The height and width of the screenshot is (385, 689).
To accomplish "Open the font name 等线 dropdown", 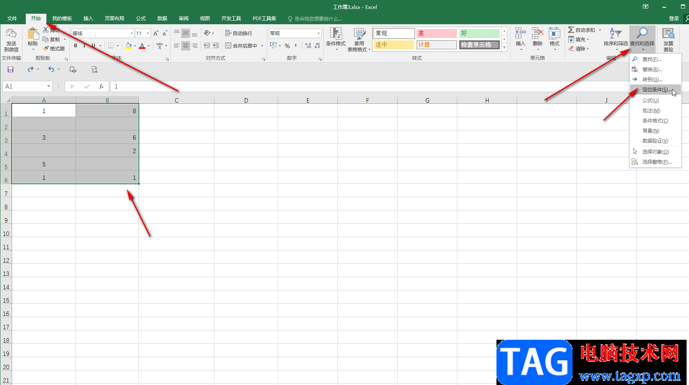I will (132, 33).
